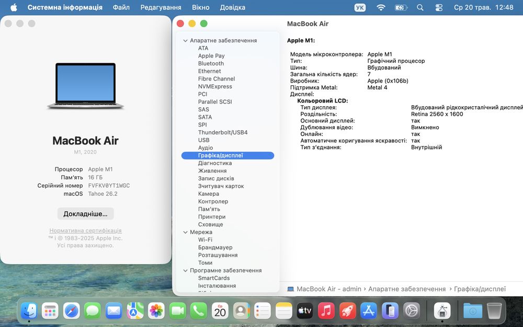
Task: Collapse the Апаратне забезпечення section
Action: tap(186, 40)
